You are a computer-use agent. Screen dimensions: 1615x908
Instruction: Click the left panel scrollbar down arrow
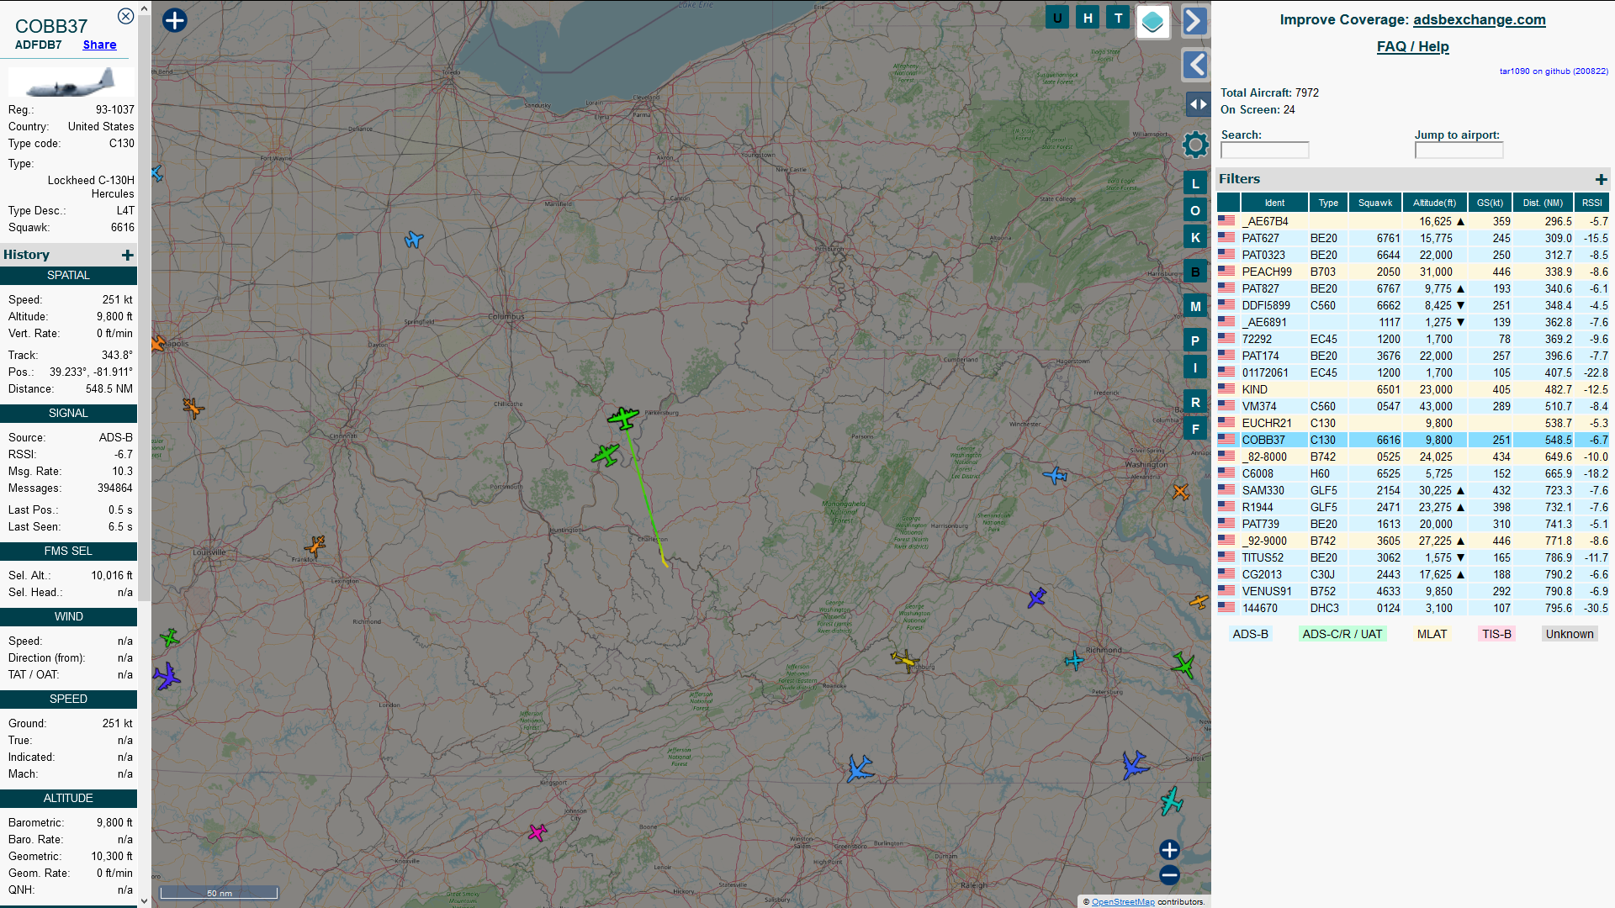pyautogui.click(x=144, y=900)
